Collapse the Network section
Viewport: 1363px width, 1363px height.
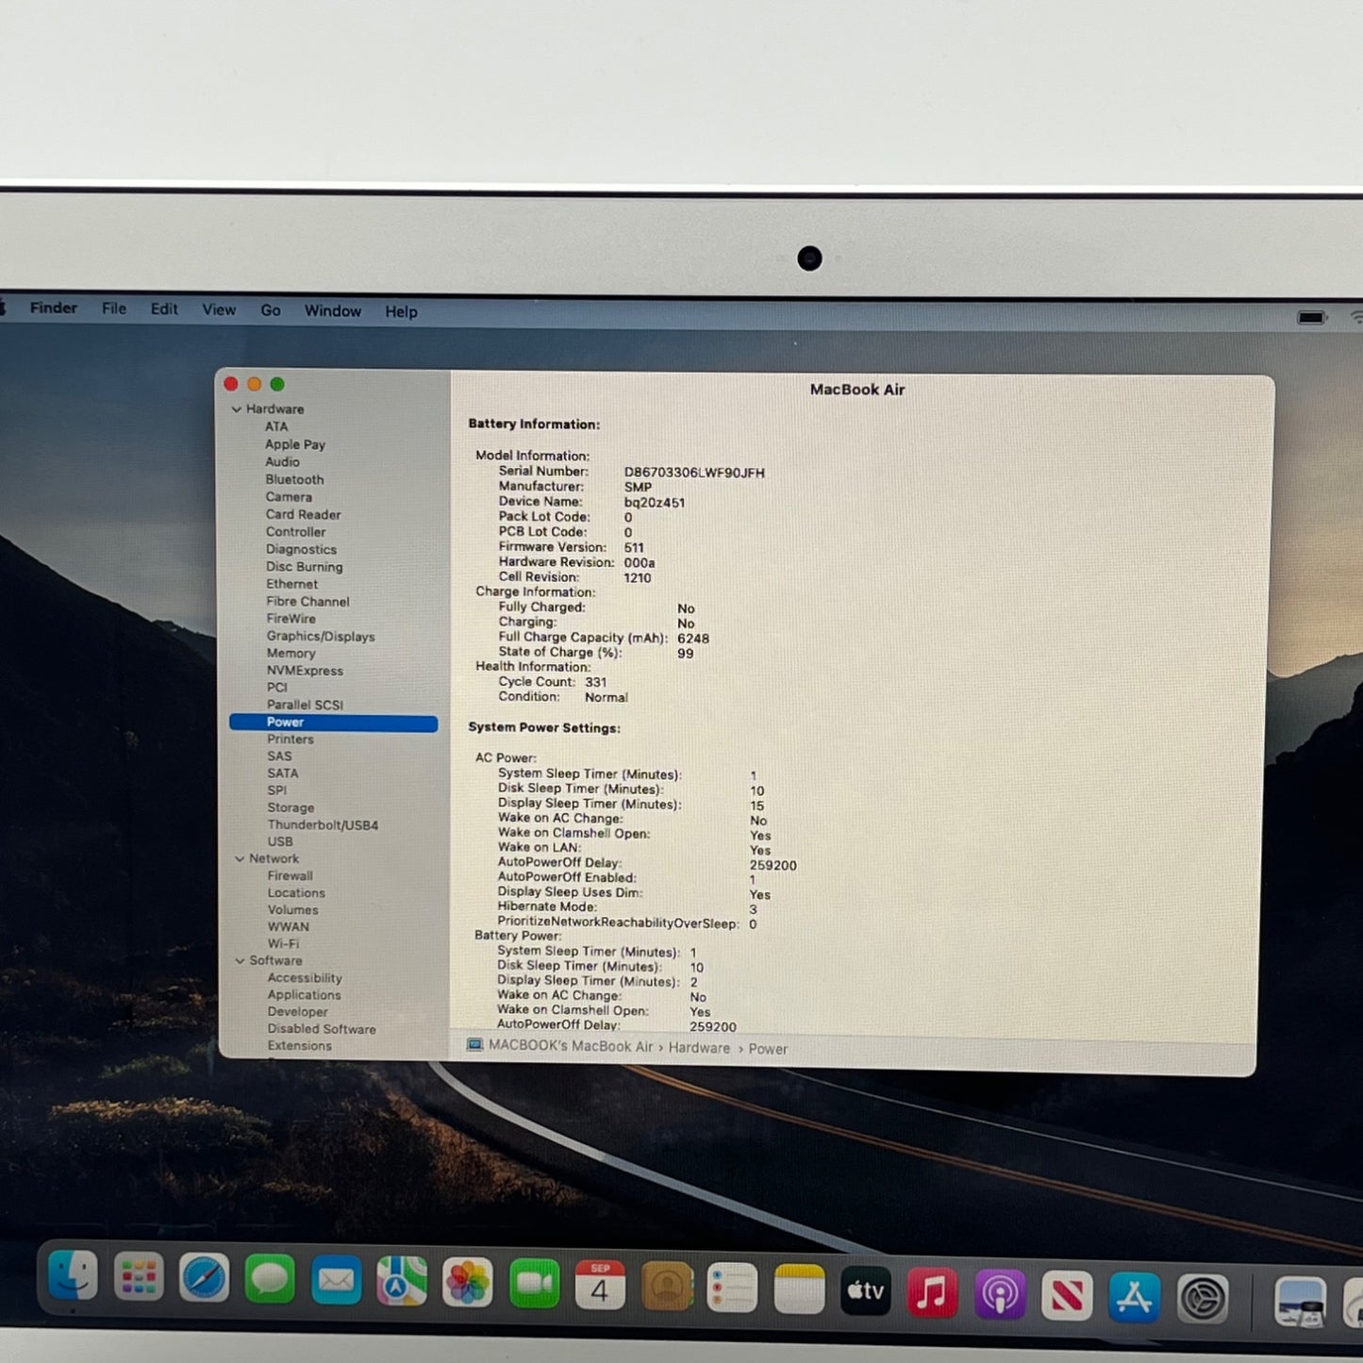(240, 859)
